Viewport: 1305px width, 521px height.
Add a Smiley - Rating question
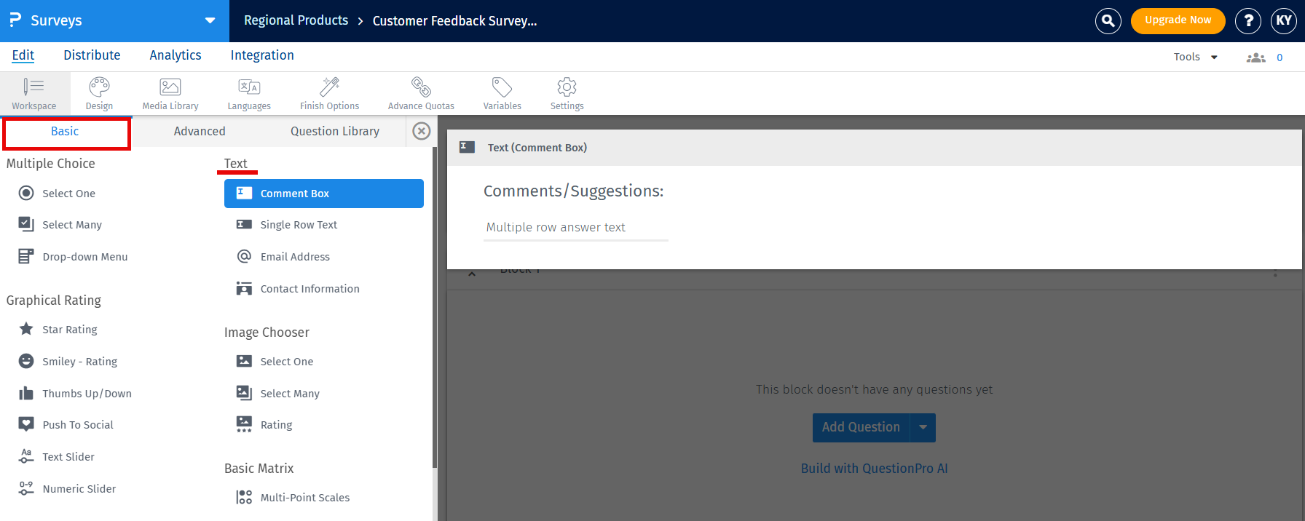pos(68,362)
